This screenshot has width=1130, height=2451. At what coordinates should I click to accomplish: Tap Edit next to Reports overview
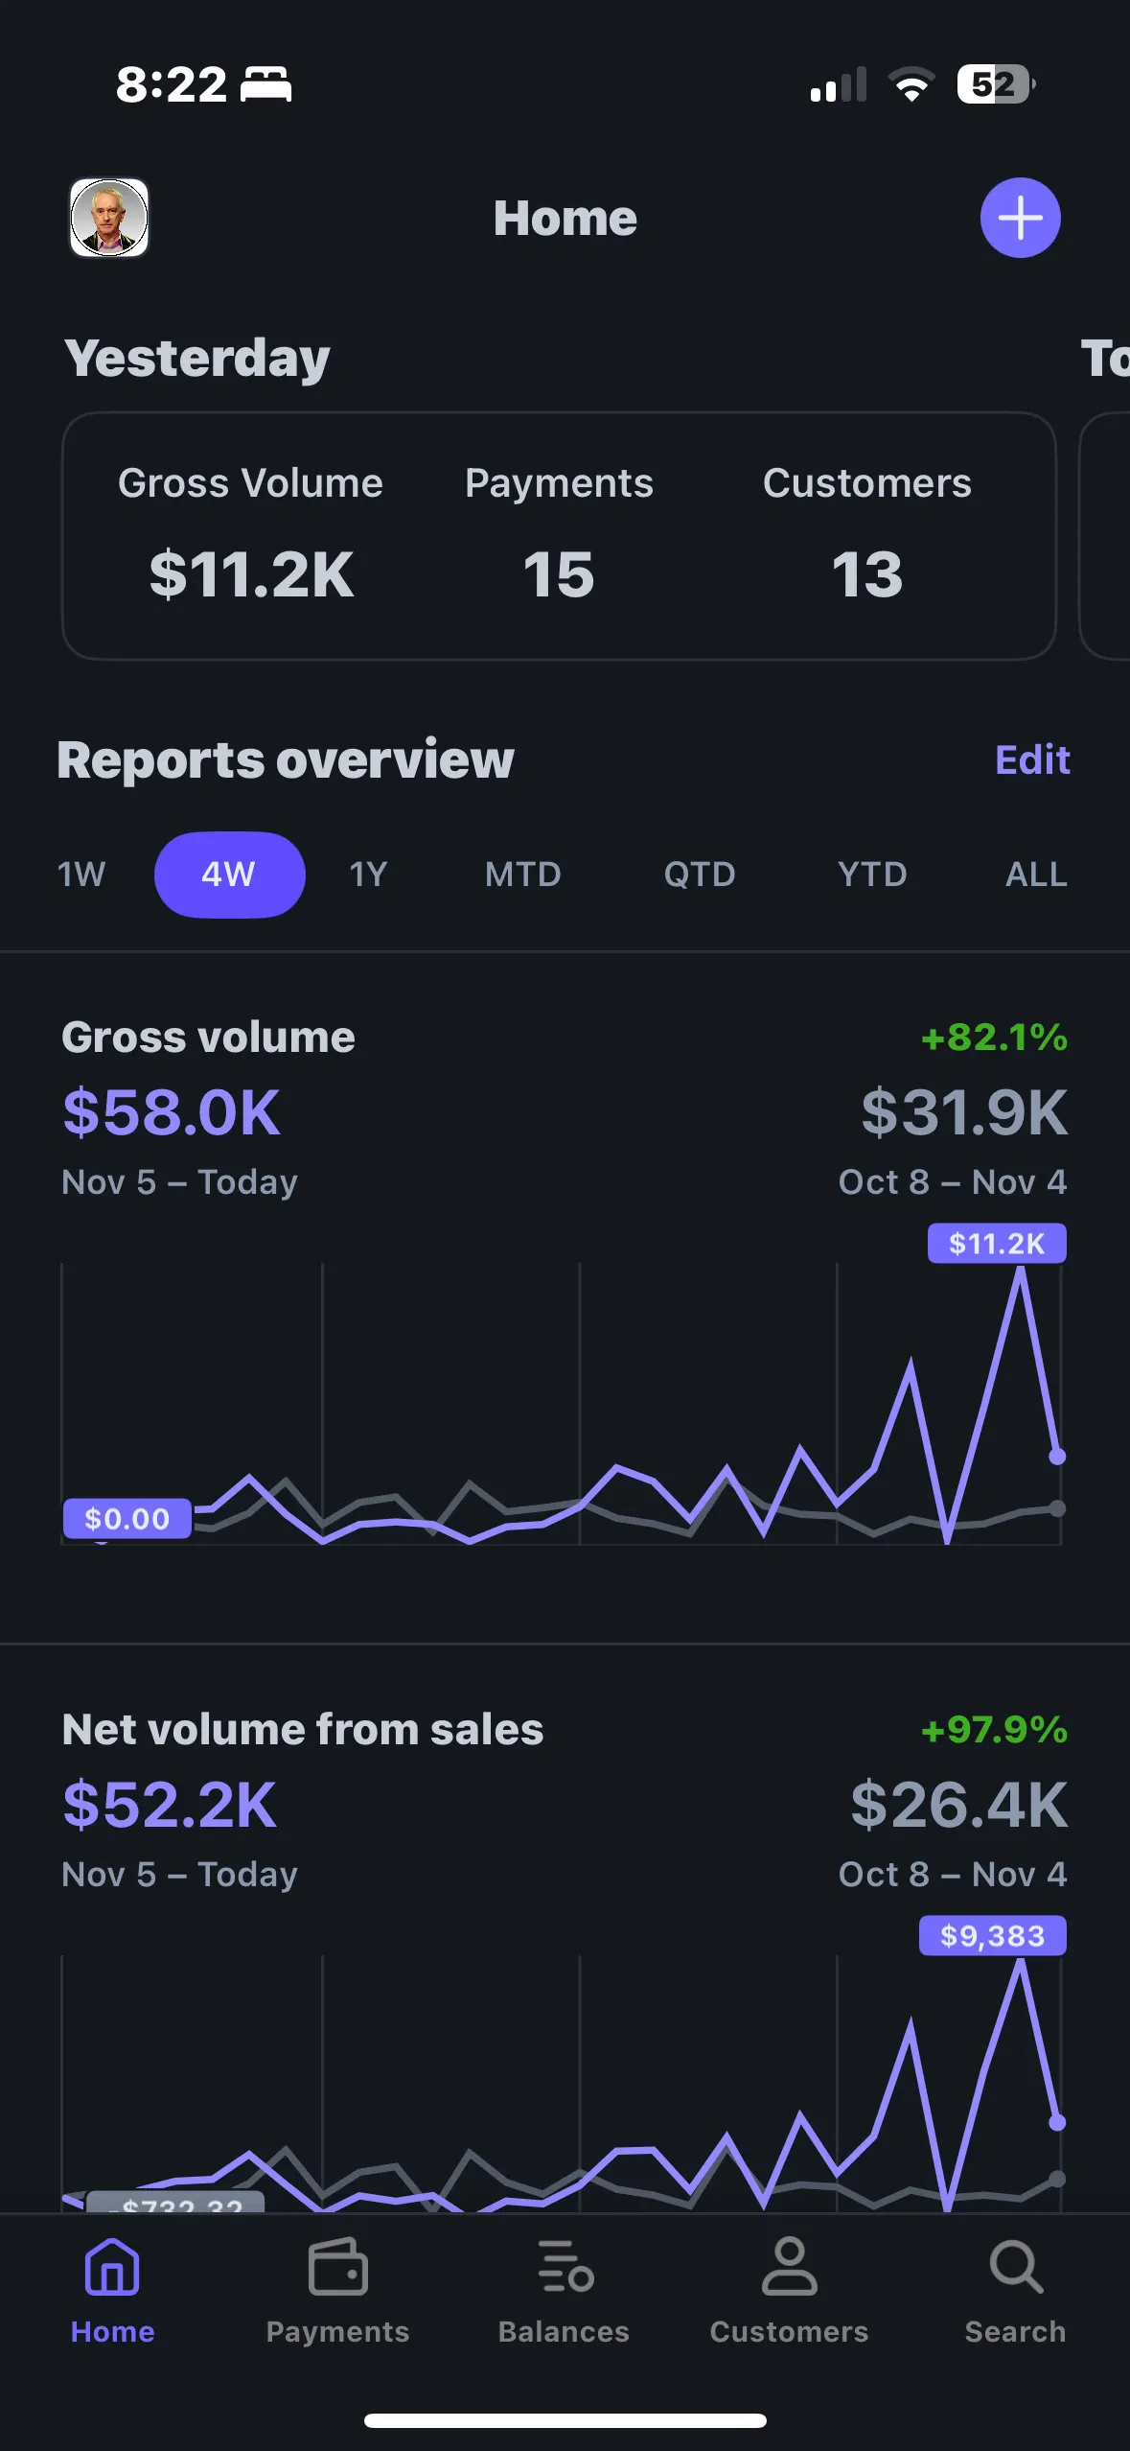click(1032, 759)
